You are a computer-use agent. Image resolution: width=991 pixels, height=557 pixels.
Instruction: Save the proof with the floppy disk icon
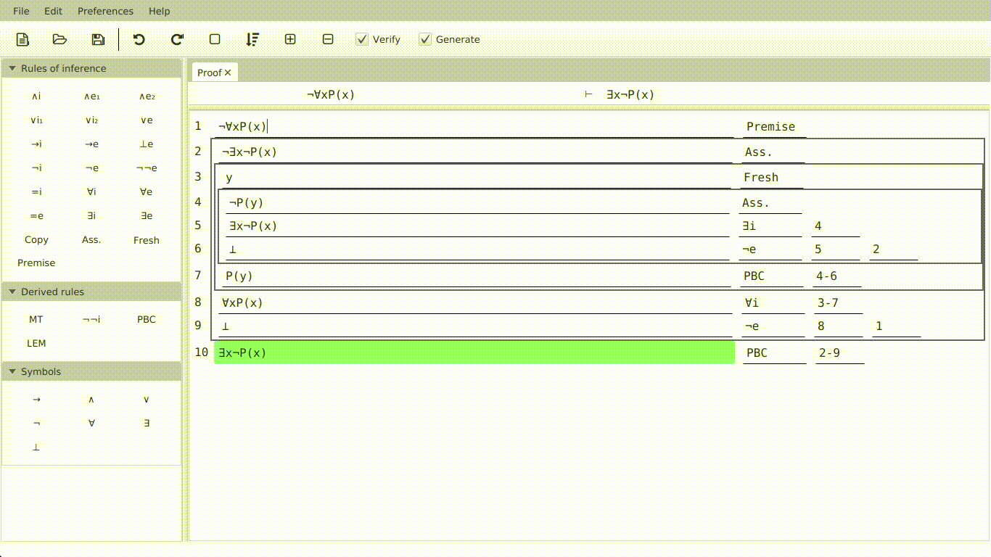click(98, 39)
